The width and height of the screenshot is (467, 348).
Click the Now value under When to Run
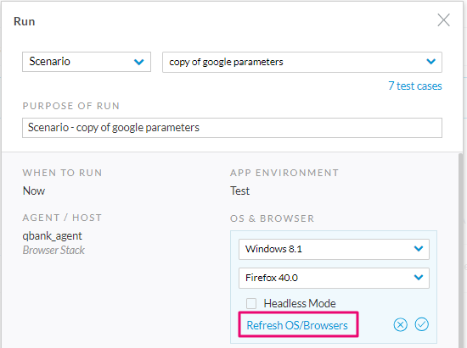point(34,191)
